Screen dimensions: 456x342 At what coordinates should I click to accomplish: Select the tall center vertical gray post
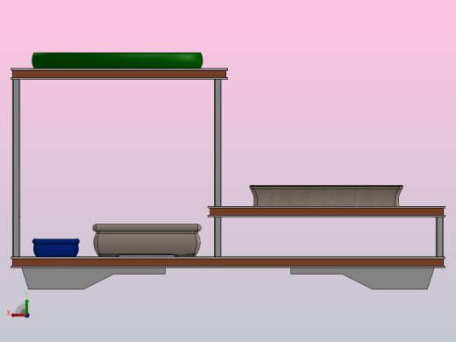(x=217, y=143)
